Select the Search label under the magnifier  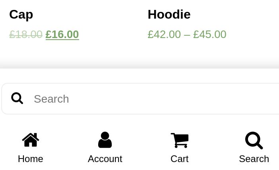coord(254,159)
